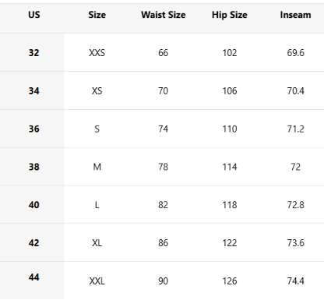Image resolution: width=324 pixels, height=300 pixels.
Task: Select the US size 36 row label
Action: [34, 129]
